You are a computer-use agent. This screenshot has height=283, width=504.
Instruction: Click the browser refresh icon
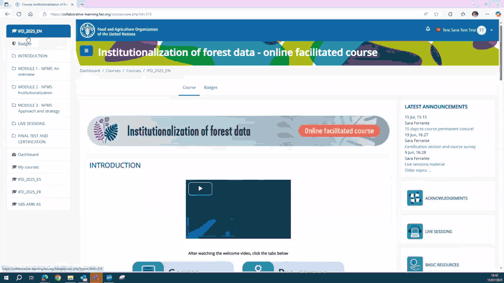[19, 14]
